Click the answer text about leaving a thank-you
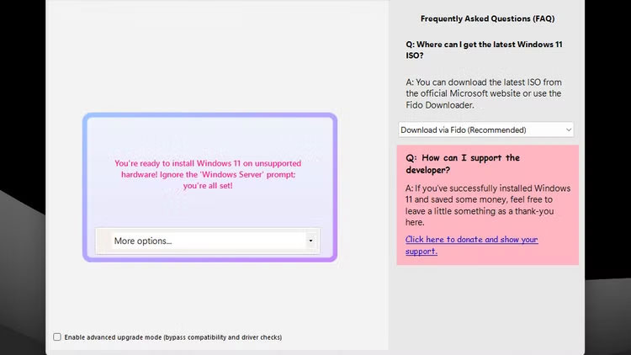 488,205
